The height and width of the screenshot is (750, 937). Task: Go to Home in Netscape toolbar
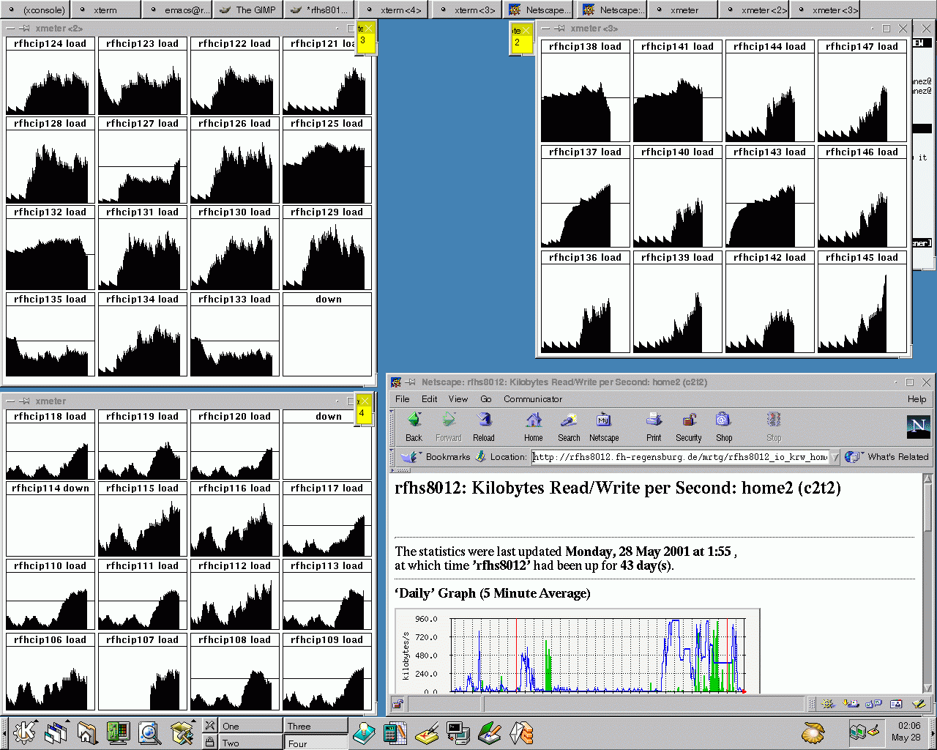[534, 426]
